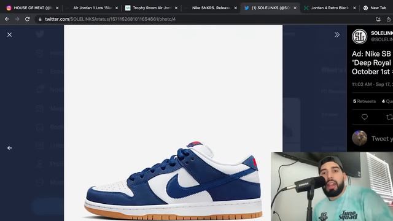Click the Nike SB Dunk shoe photo
This screenshot has height=221, width=393.
pyautogui.click(x=173, y=123)
